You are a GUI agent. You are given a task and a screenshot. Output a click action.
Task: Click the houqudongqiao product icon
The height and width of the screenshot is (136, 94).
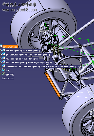point(4,58)
